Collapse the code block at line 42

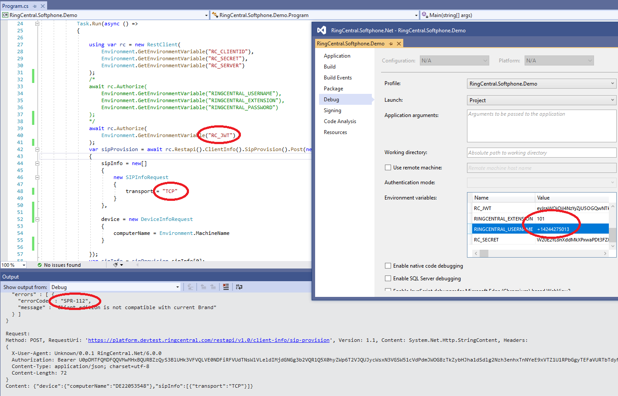point(37,149)
